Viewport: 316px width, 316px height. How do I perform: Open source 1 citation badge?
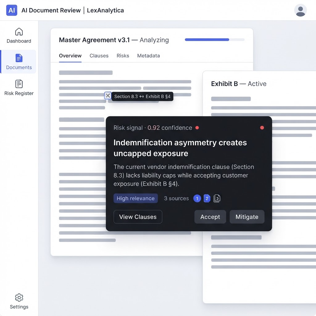[x=197, y=198]
